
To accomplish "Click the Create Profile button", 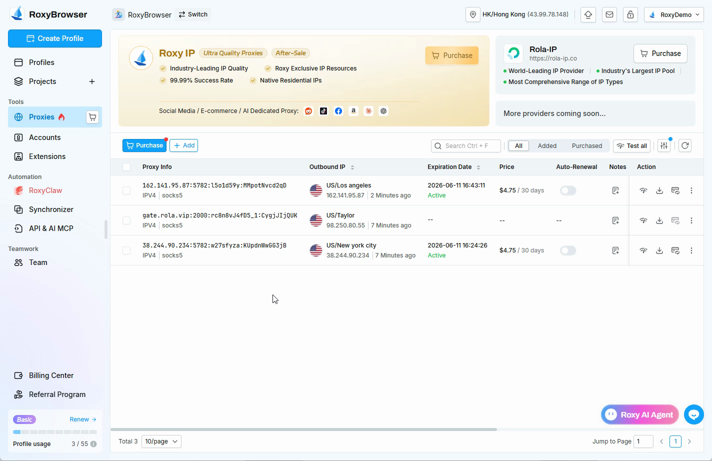I will (55, 38).
